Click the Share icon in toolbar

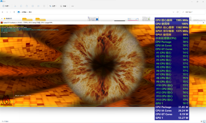tap(38, 6)
